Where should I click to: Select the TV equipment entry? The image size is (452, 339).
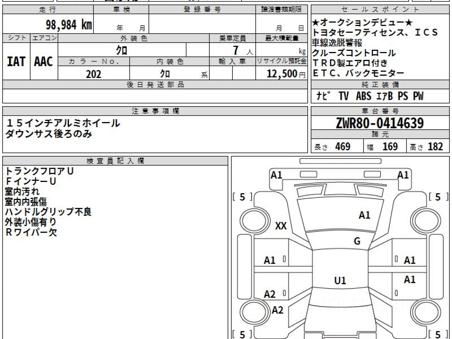(344, 96)
